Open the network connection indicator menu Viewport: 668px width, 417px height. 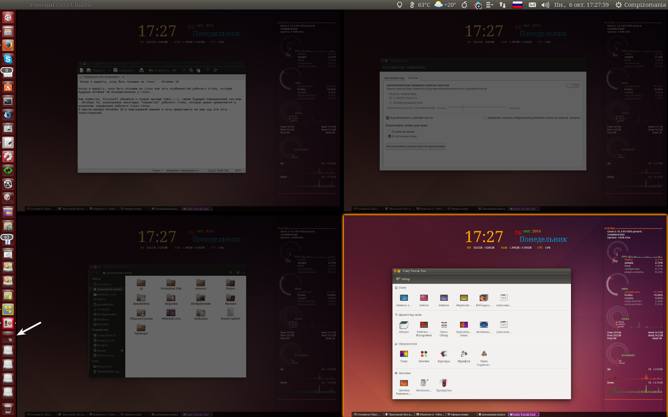click(x=503, y=5)
